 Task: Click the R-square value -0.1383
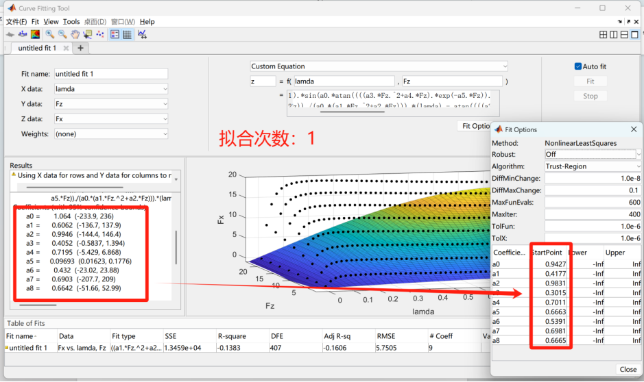pyautogui.click(x=228, y=348)
